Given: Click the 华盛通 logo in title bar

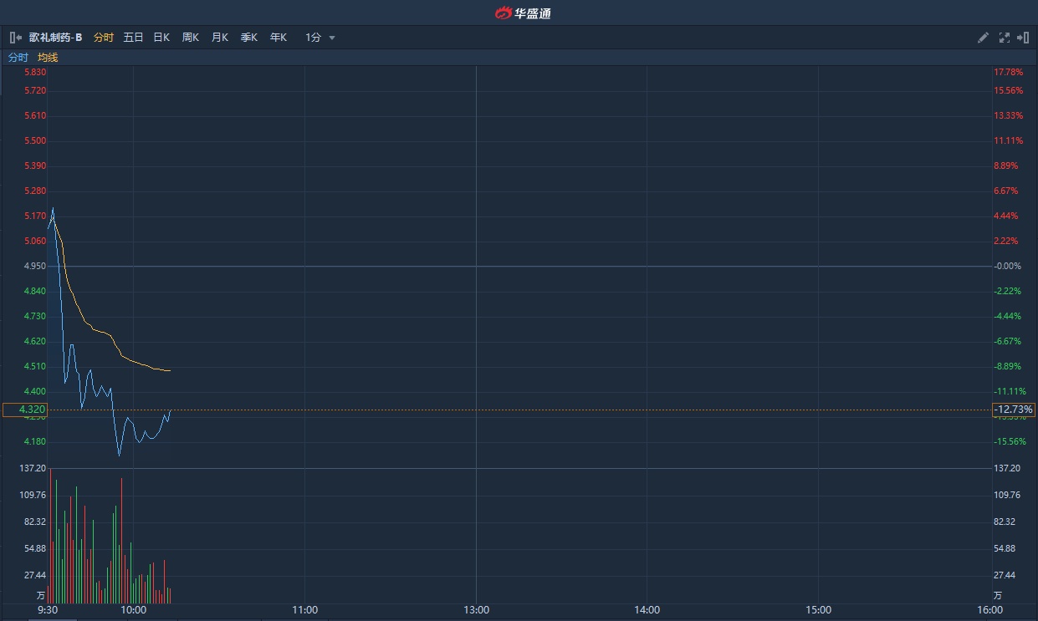Looking at the screenshot, I should tap(523, 13).
